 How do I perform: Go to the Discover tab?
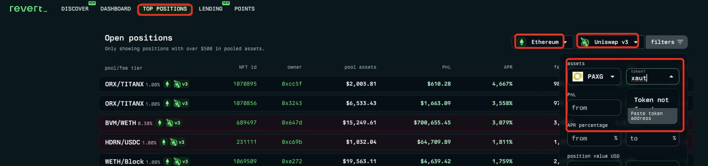point(75,9)
